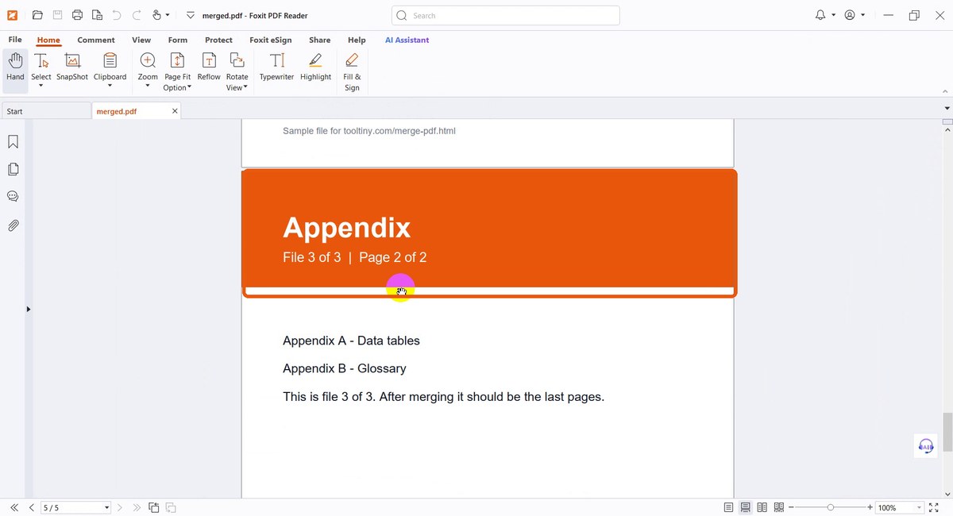Go to the previous page
The height and width of the screenshot is (516, 953).
(32, 507)
